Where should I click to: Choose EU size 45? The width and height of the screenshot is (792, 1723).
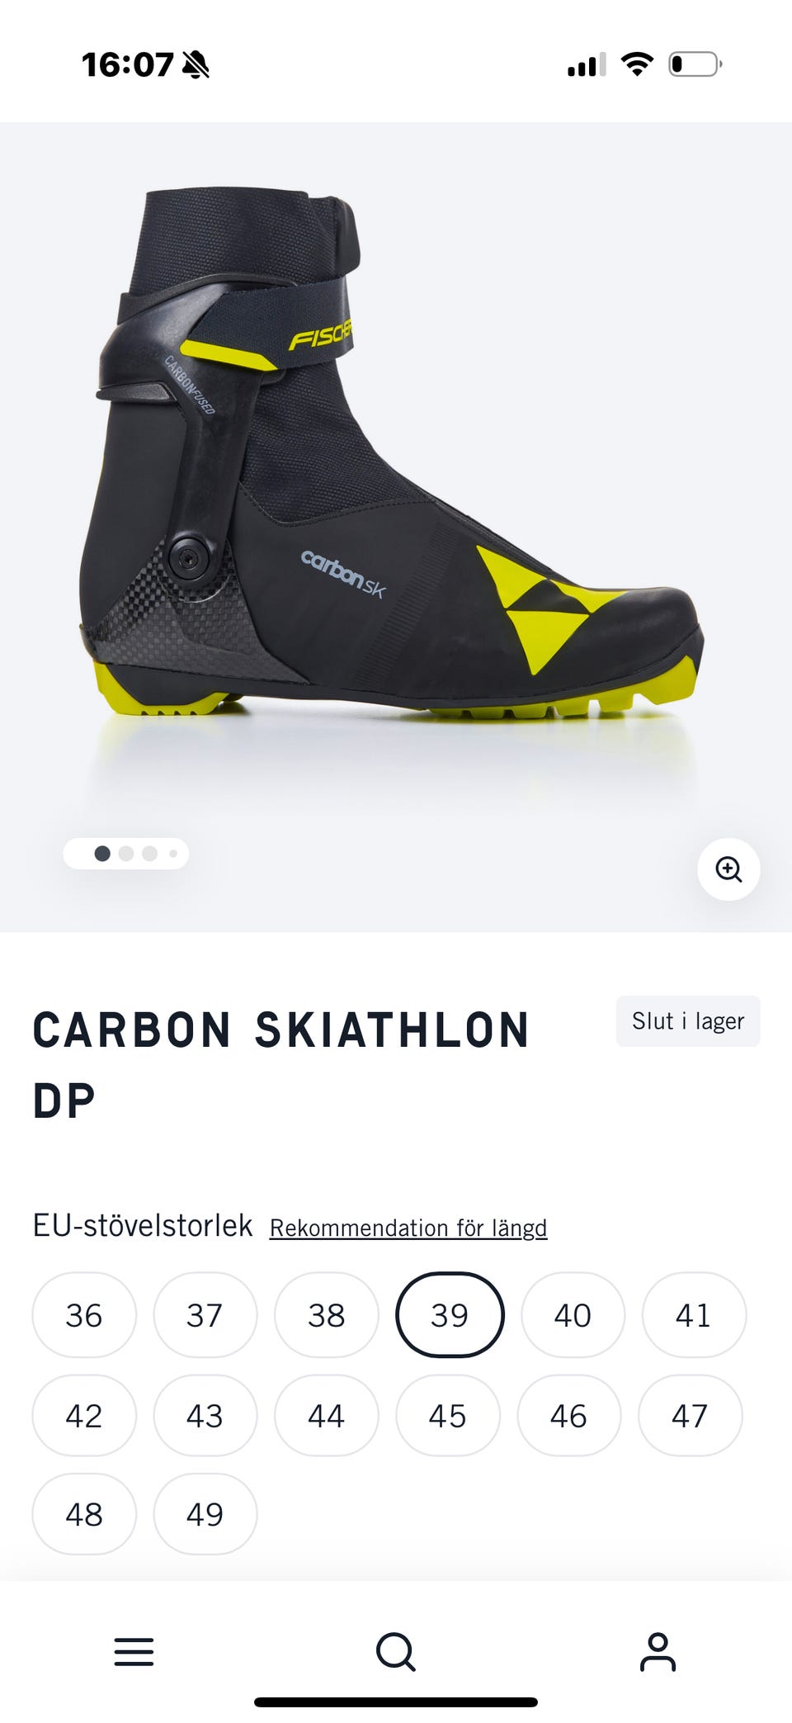tap(448, 1416)
